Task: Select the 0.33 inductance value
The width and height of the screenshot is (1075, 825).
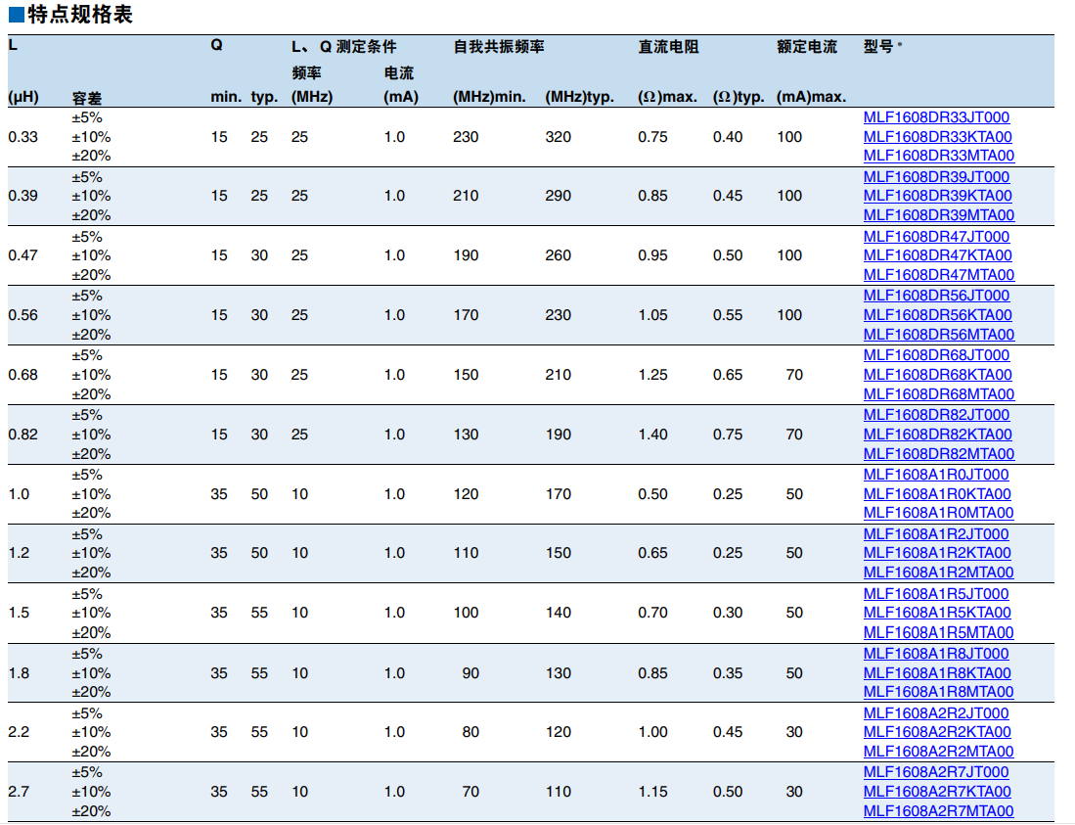Action: click(x=22, y=136)
